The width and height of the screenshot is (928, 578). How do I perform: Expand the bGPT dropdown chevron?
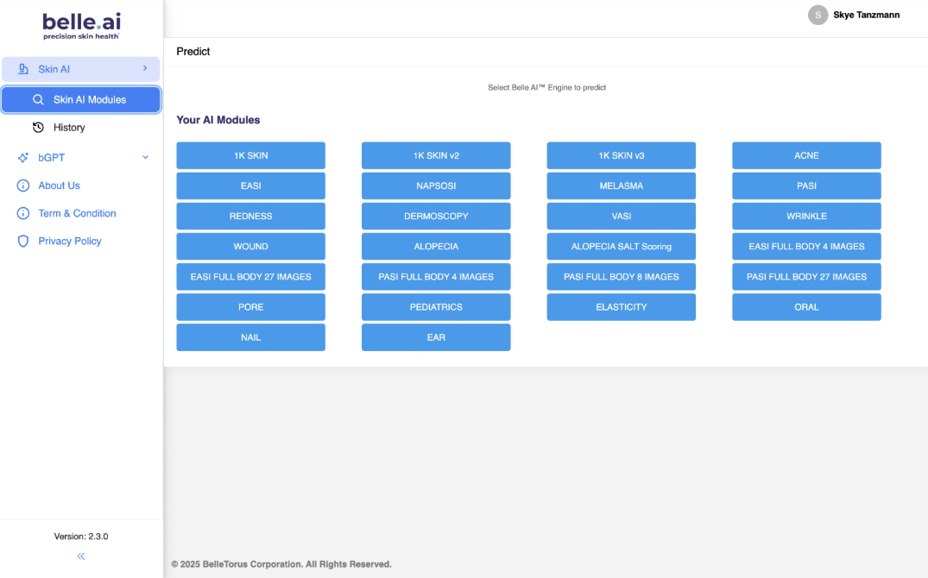point(145,157)
